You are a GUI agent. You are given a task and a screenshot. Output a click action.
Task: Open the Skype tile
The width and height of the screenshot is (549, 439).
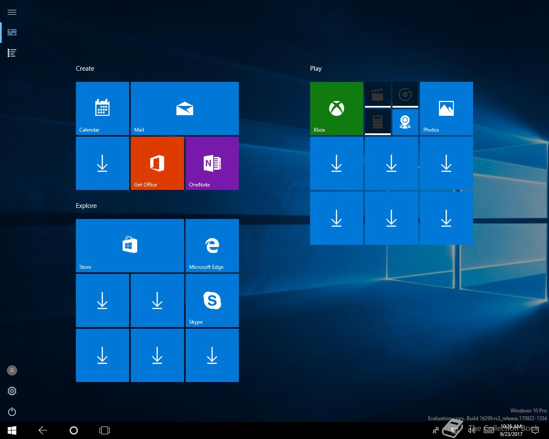(x=212, y=301)
